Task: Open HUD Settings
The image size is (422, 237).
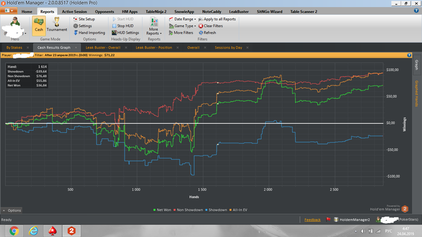Action: pos(125,32)
